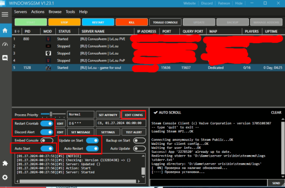This screenshot has height=188, width=285.
Task: Click the console command input field
Action: click(208, 183)
